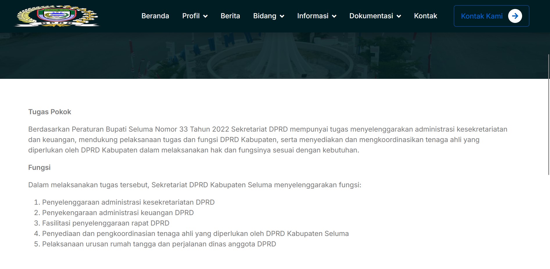The height and width of the screenshot is (269, 550).
Task: Select Kontak in the navigation bar
Action: [425, 16]
